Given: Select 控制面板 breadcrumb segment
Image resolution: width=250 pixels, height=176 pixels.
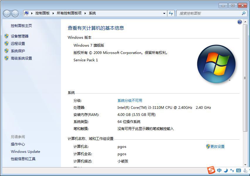Looking at the screenshot, I should point(42,13).
